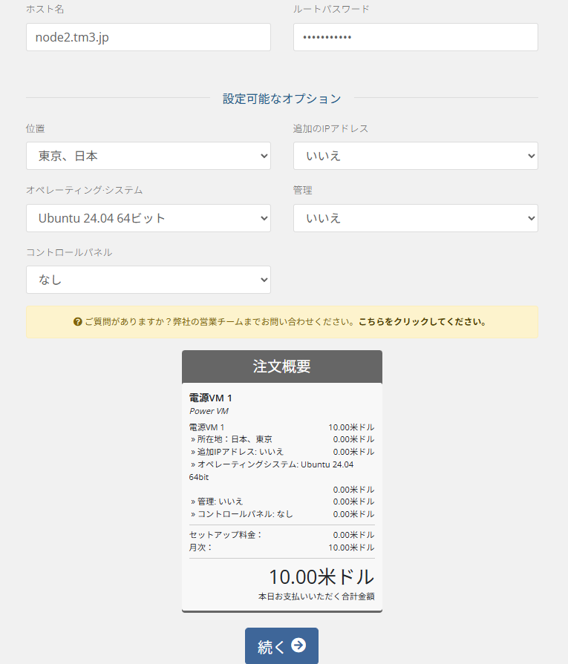Click the chevron of コントロールパネル select

[264, 280]
